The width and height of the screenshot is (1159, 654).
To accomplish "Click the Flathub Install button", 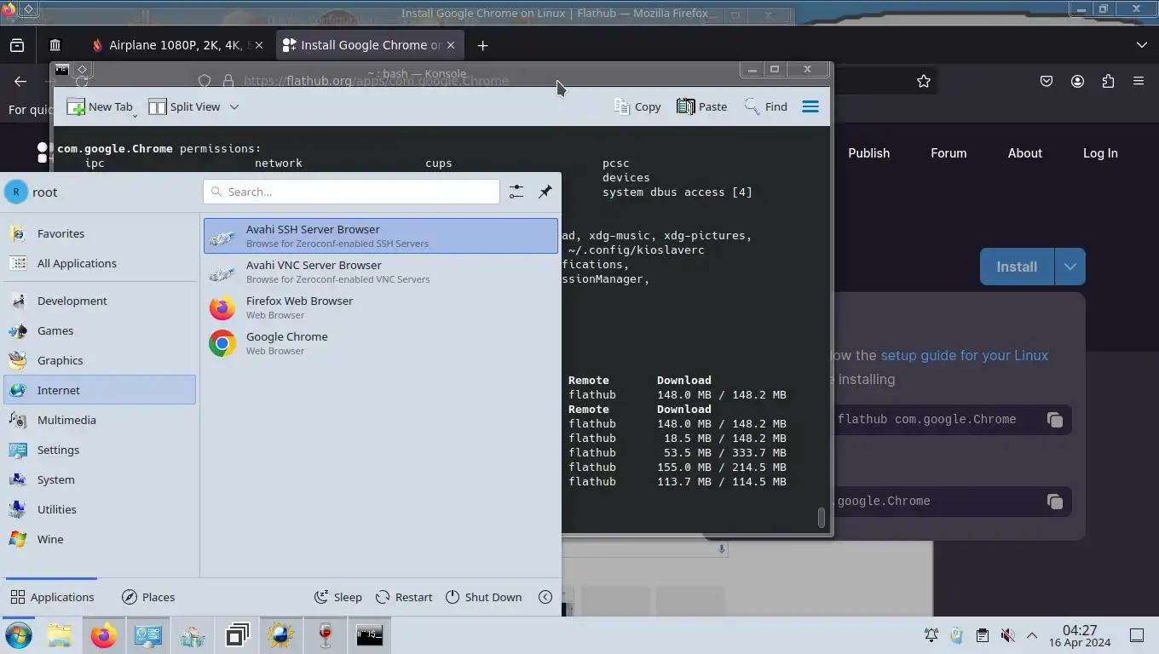I will (1017, 267).
